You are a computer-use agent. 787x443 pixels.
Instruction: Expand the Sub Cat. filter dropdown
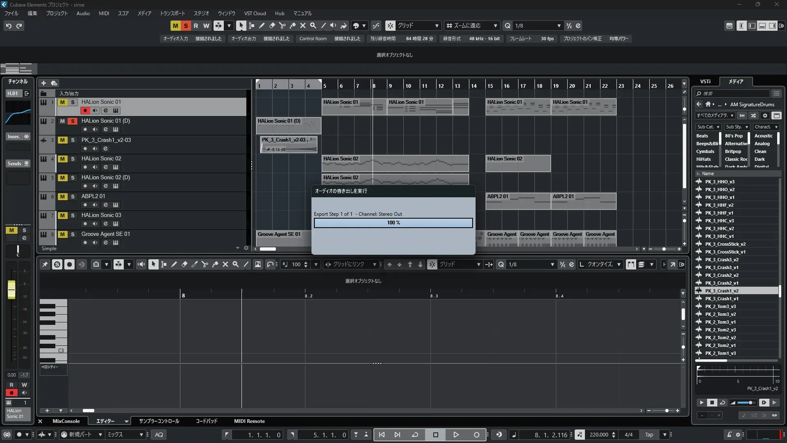point(708,127)
